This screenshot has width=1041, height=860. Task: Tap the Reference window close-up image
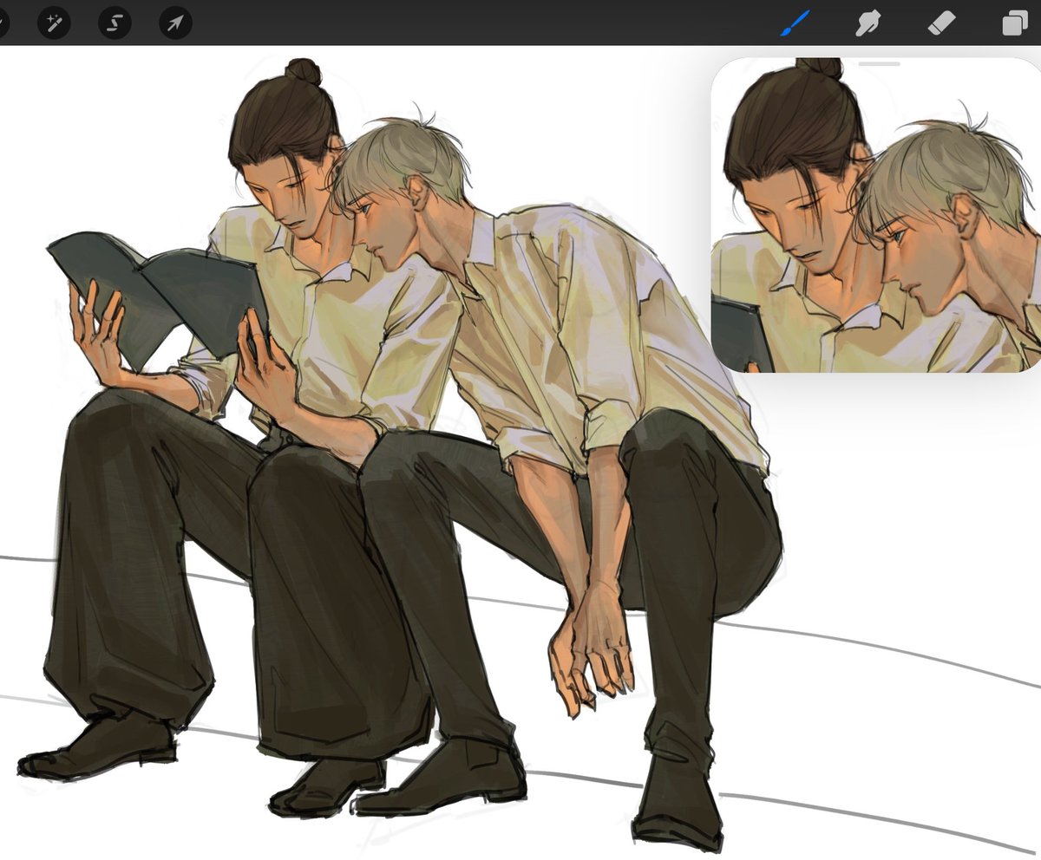click(x=876, y=217)
